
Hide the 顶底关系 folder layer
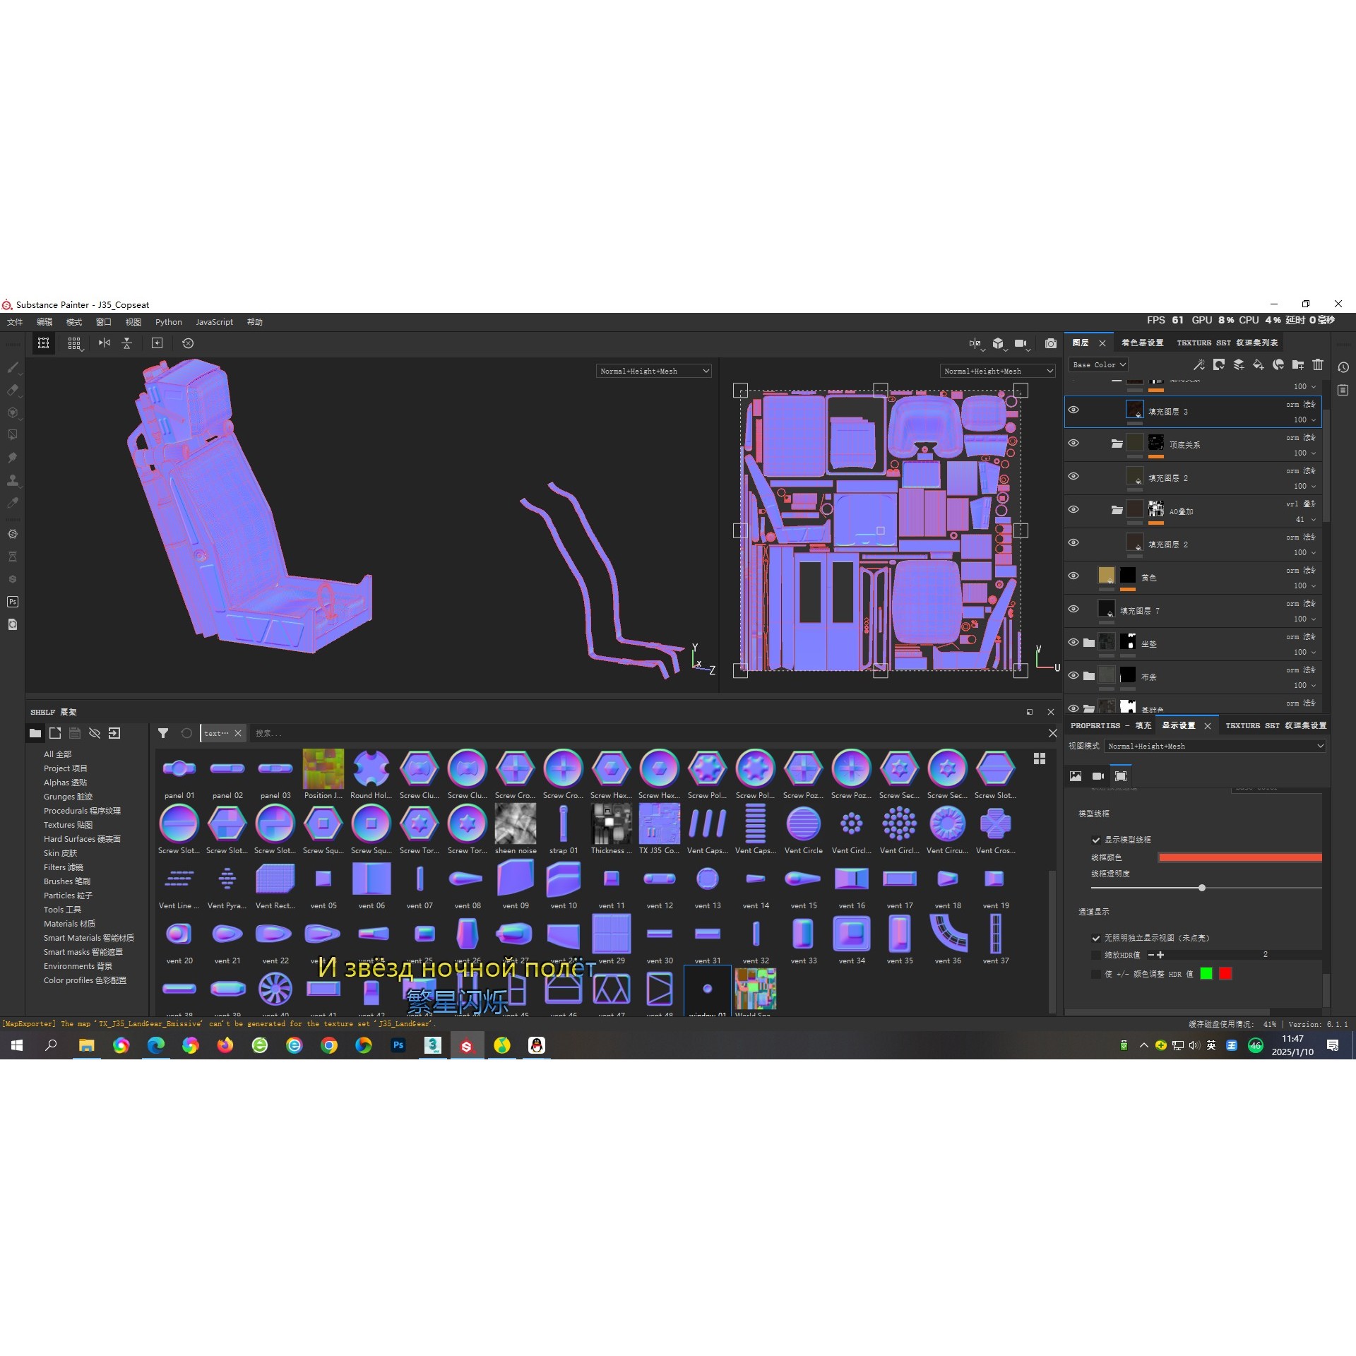[x=1073, y=444]
